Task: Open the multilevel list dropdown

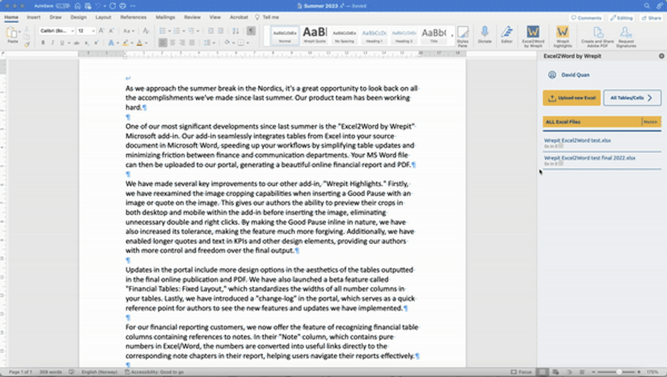Action: click(199, 31)
